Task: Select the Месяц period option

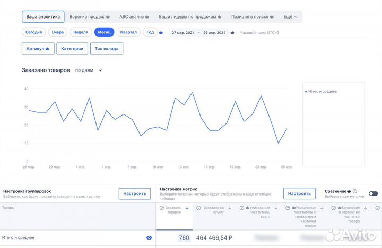Action: [x=105, y=32]
